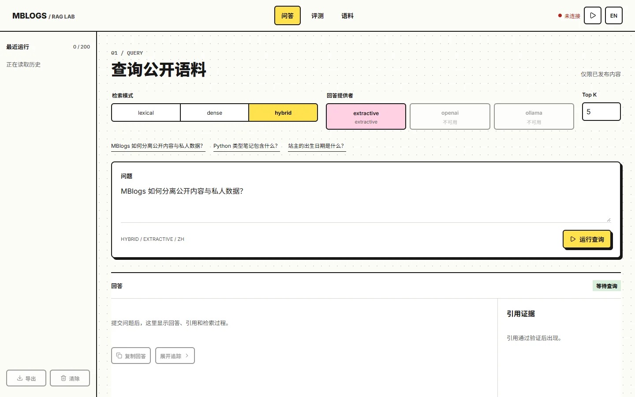Click the MBLOGS / RAG LAB logo
The height and width of the screenshot is (397, 635).
pos(44,16)
